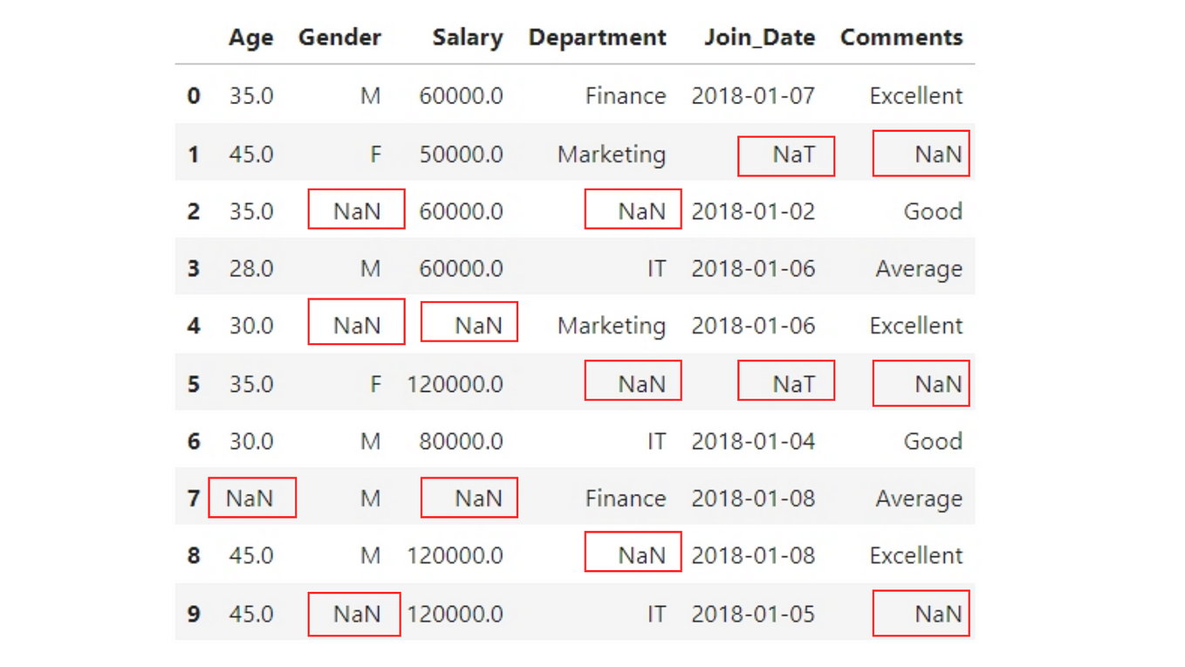Click the highlighted Gender NaN in row 2

(356, 210)
